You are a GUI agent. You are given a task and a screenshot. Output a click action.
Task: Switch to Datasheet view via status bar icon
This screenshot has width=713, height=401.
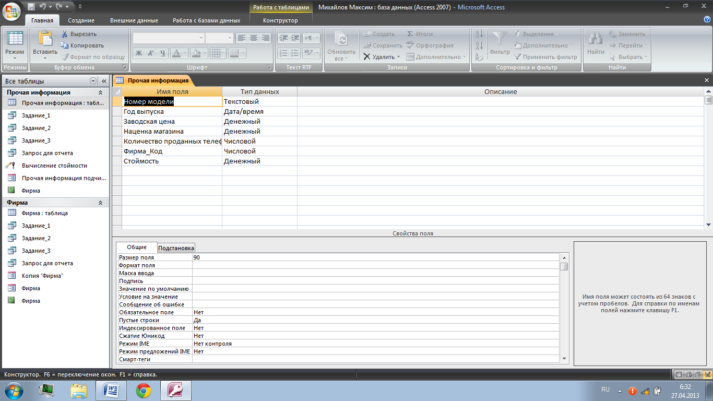(679, 374)
